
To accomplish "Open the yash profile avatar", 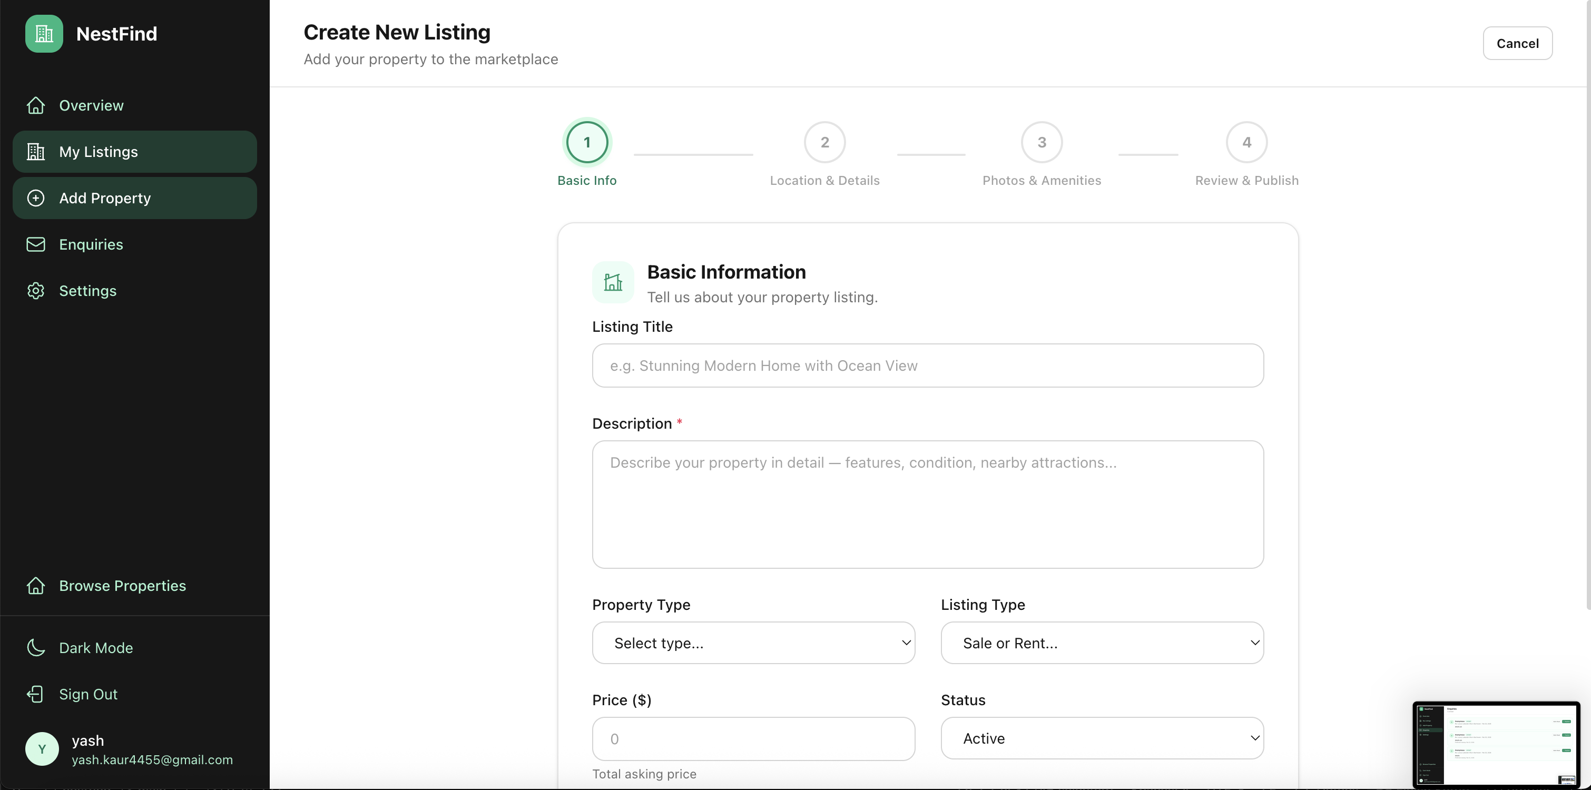I will coord(42,749).
